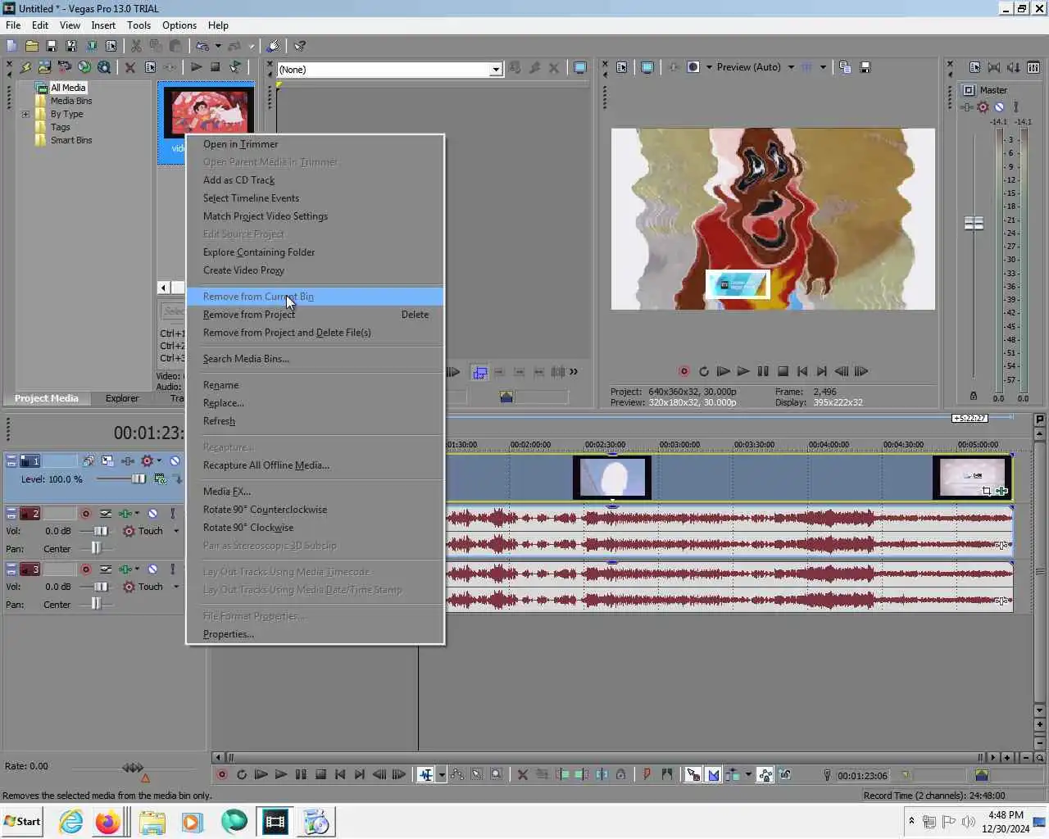Mute video track 1
This screenshot has width=1049, height=839.
175,461
